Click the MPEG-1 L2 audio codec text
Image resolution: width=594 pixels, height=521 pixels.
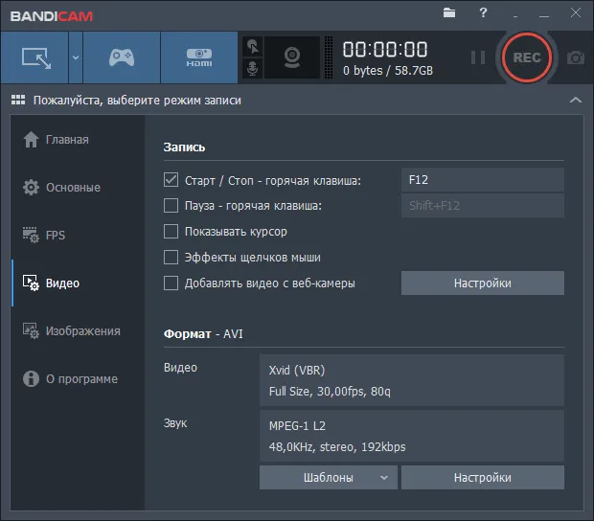coord(297,425)
